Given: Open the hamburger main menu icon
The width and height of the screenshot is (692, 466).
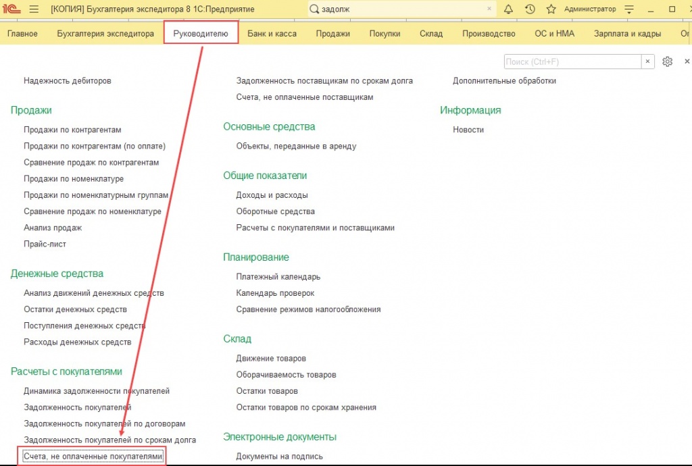Looking at the screenshot, I should pyautogui.click(x=34, y=9).
